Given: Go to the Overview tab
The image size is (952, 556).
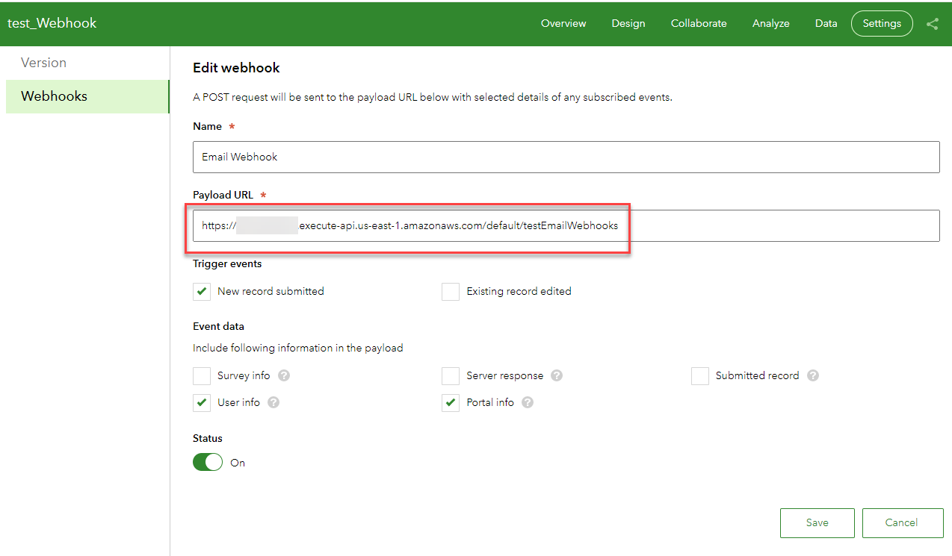Looking at the screenshot, I should click(563, 23).
